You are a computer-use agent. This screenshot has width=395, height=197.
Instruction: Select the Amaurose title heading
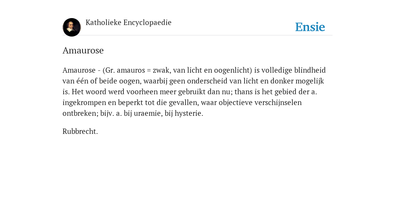click(x=83, y=50)
